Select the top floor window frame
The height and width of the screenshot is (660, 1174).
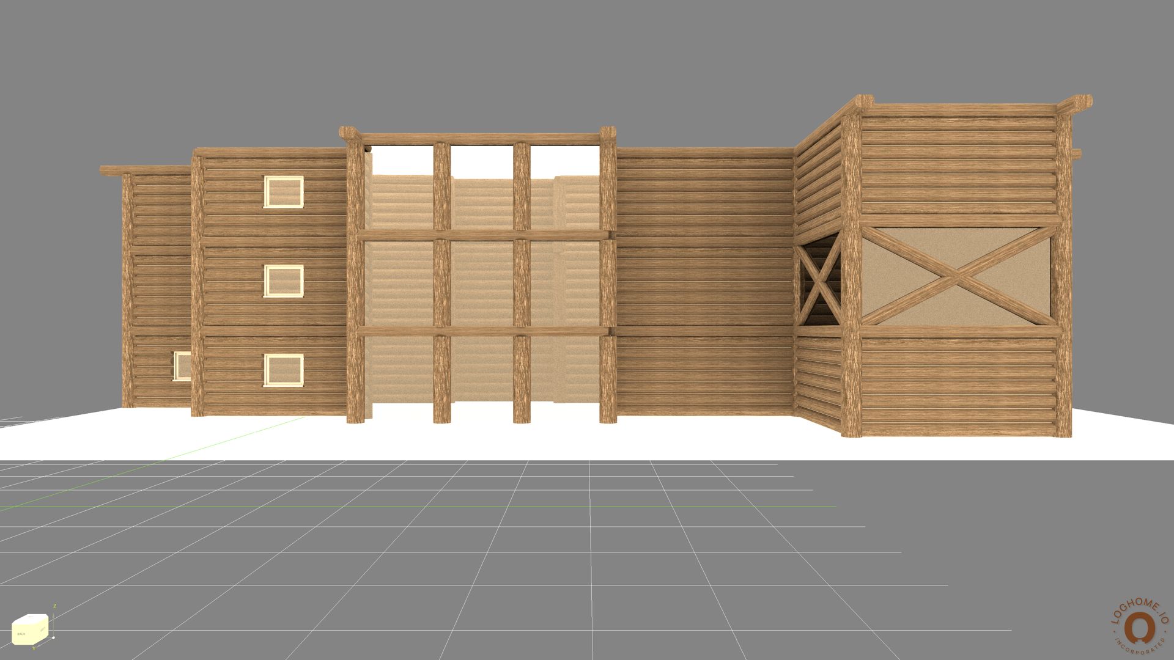click(x=284, y=192)
